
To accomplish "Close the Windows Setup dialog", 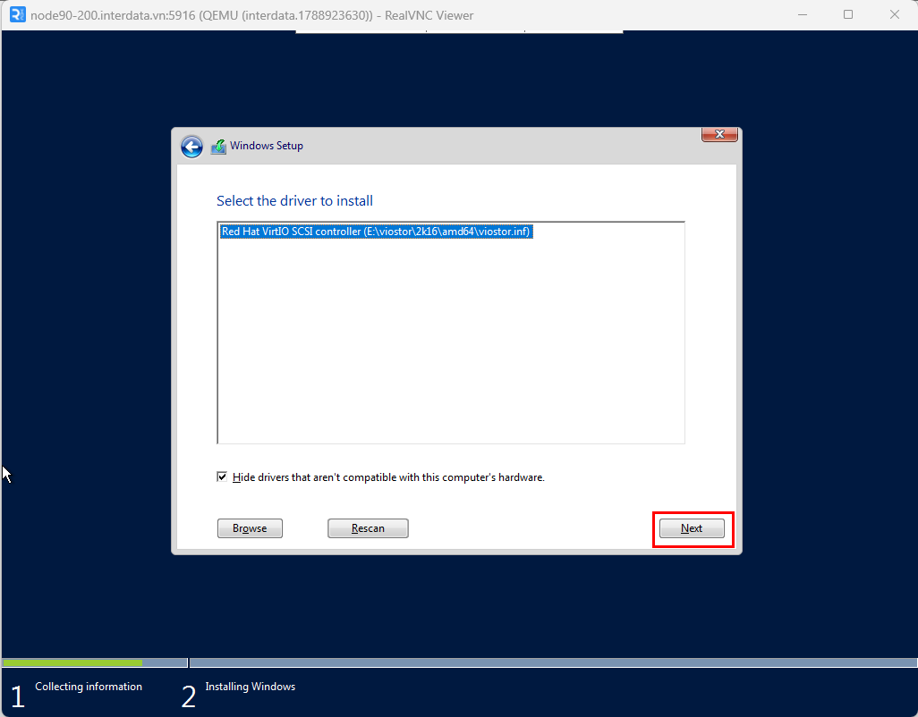I will click(x=719, y=134).
